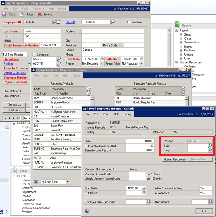
Task: Click the red X Delete icon
Action: click(40, 14)
